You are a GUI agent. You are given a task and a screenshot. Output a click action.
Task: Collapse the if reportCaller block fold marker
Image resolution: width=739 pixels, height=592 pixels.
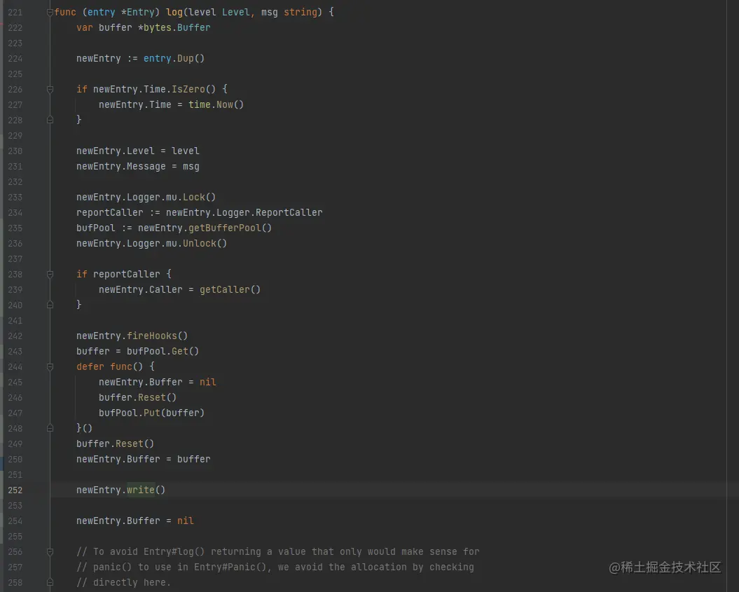[50, 275]
